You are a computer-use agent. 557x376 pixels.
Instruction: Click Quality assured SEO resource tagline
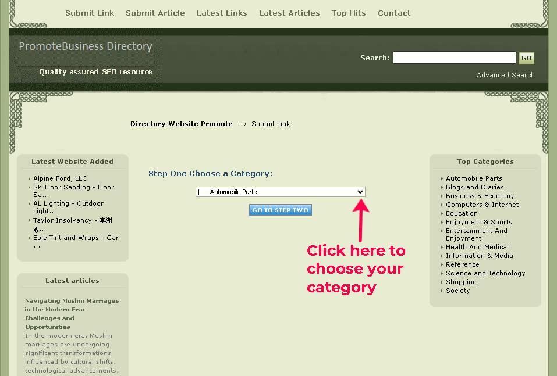95,71
